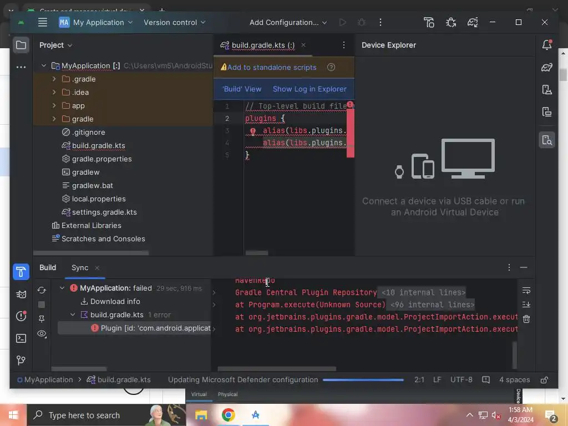Click the build output horizontal scrollbar
The image size is (568, 426).
(277, 369)
